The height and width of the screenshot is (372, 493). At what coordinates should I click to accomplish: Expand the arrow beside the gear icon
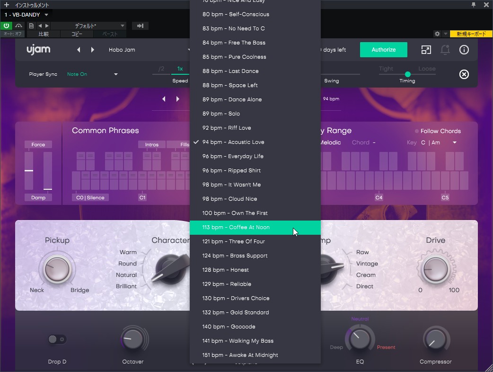(445, 34)
